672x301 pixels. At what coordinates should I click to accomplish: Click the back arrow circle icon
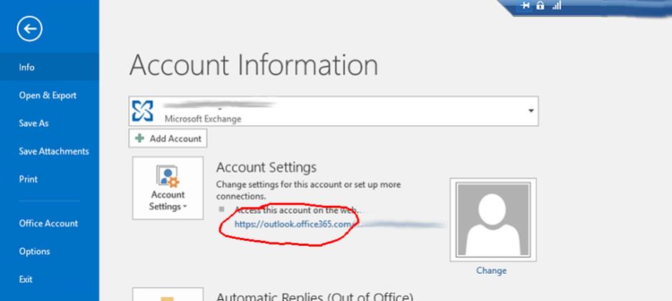[30, 29]
